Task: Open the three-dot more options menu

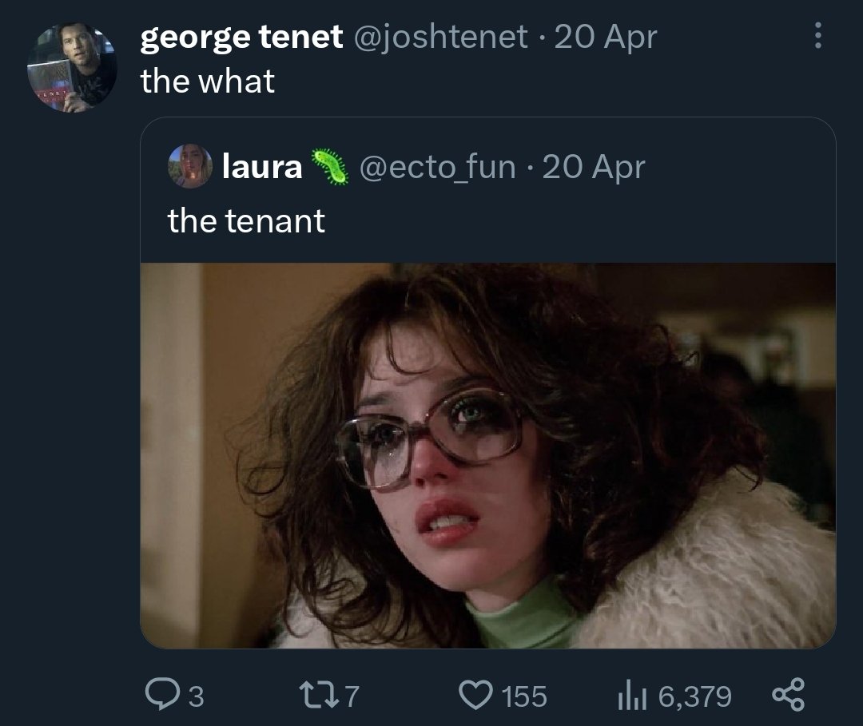Action: (x=818, y=36)
